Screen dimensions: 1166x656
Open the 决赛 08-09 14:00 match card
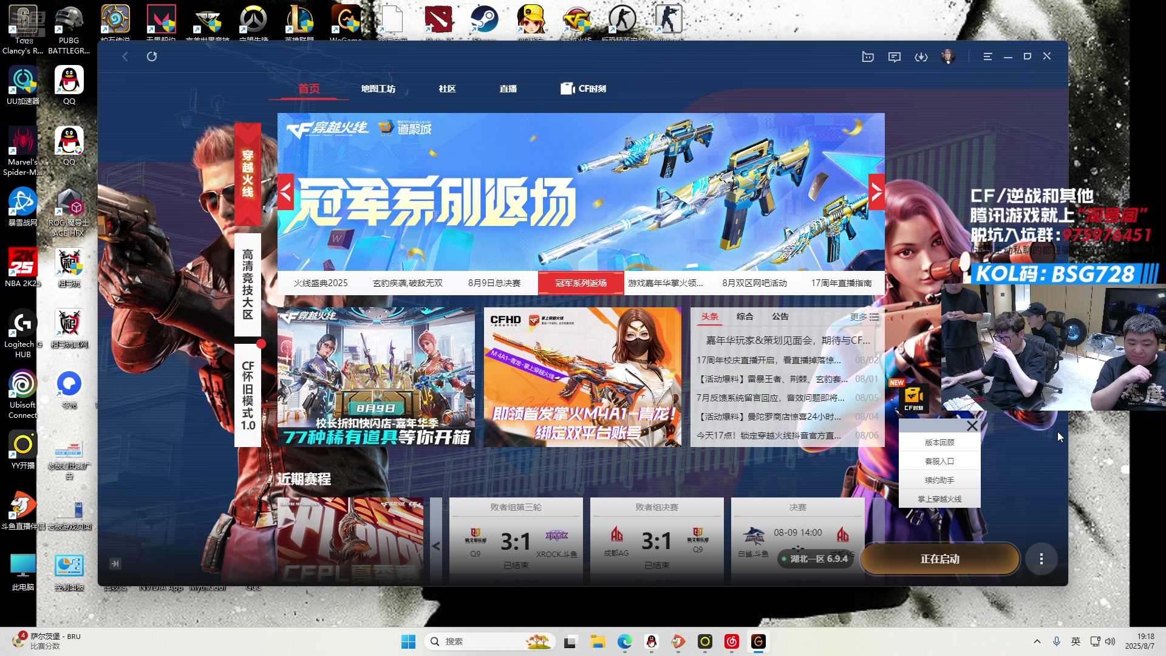click(798, 539)
